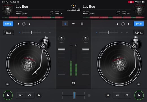Nudge right deck tempo up with plus
Screen dimensions: 147x102
pyautogui.click(x=127, y=32)
